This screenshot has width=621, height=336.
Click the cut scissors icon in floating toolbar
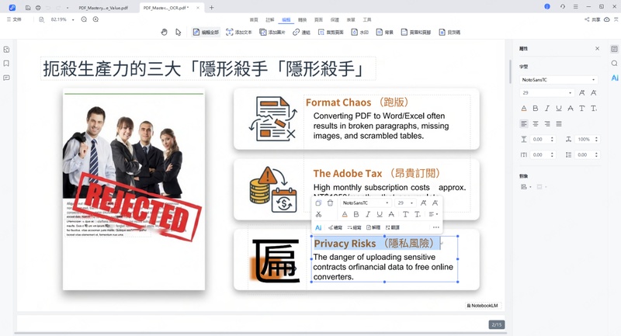coord(318,214)
